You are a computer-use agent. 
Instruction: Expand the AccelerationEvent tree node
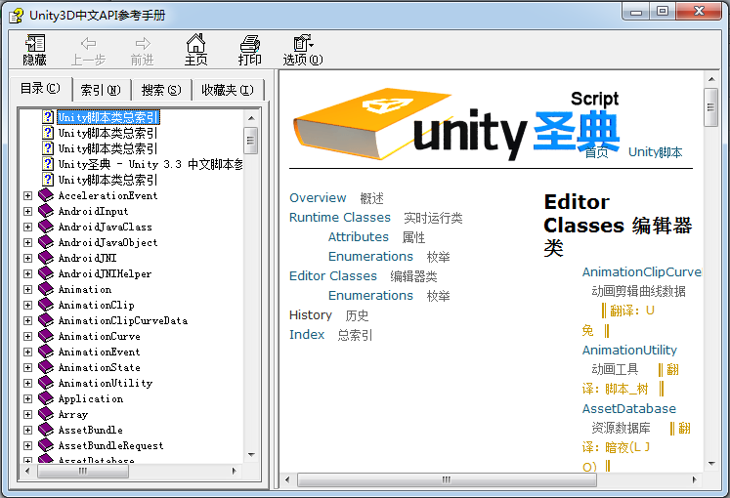[x=27, y=195]
